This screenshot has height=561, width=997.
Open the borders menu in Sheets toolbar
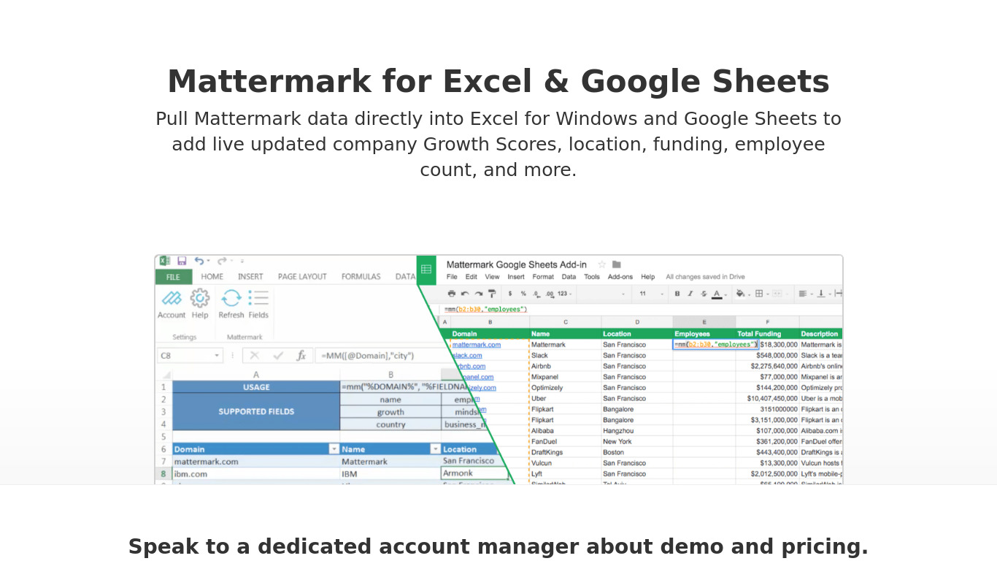[759, 294]
